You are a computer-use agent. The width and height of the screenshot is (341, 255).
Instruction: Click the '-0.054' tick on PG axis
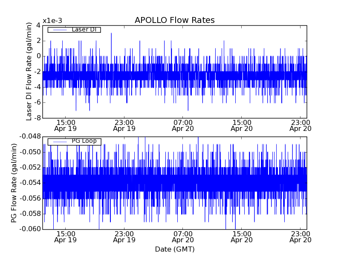[30, 183]
